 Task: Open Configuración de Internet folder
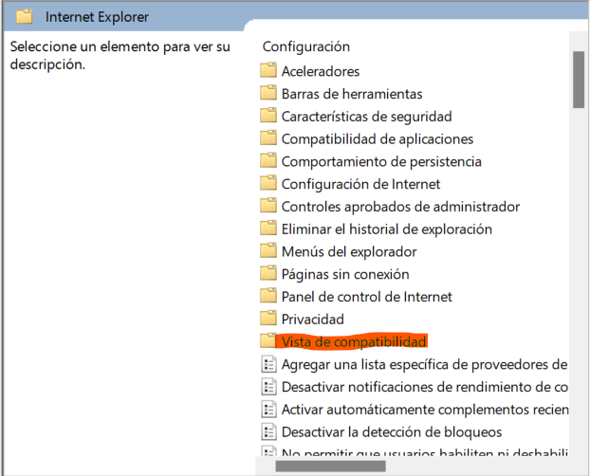coord(360,184)
